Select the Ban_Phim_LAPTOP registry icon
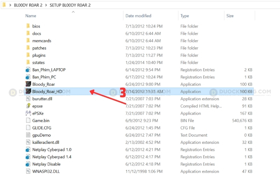 (28, 70)
